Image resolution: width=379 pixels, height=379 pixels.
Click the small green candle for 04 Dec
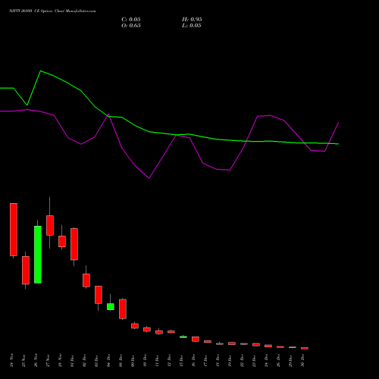pos(111,306)
